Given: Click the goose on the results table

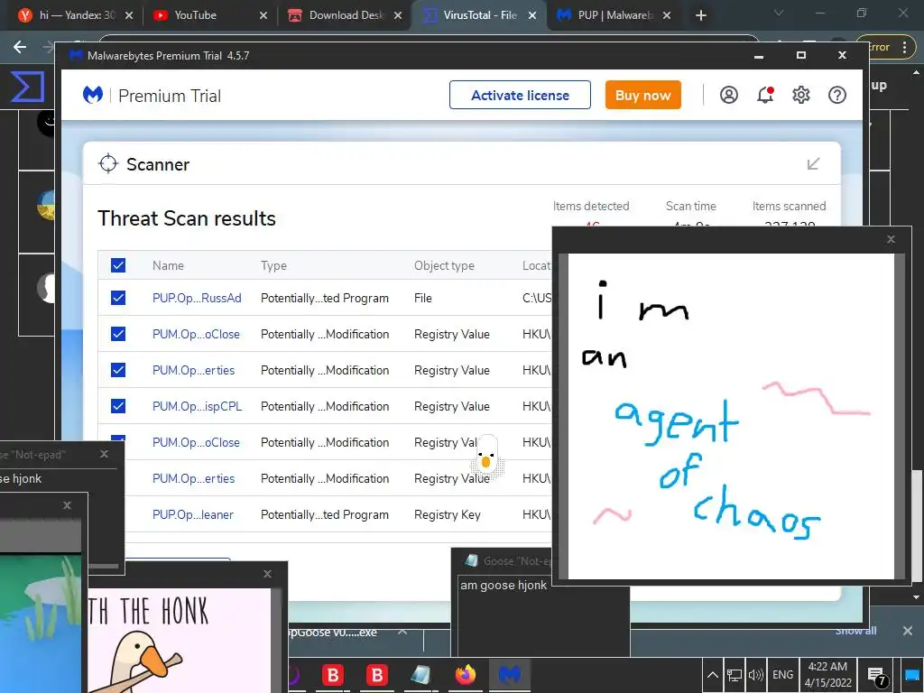Looking at the screenshot, I should [486, 456].
